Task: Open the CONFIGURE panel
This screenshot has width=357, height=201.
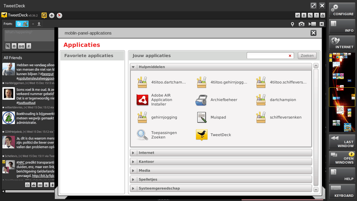Action: point(342,10)
